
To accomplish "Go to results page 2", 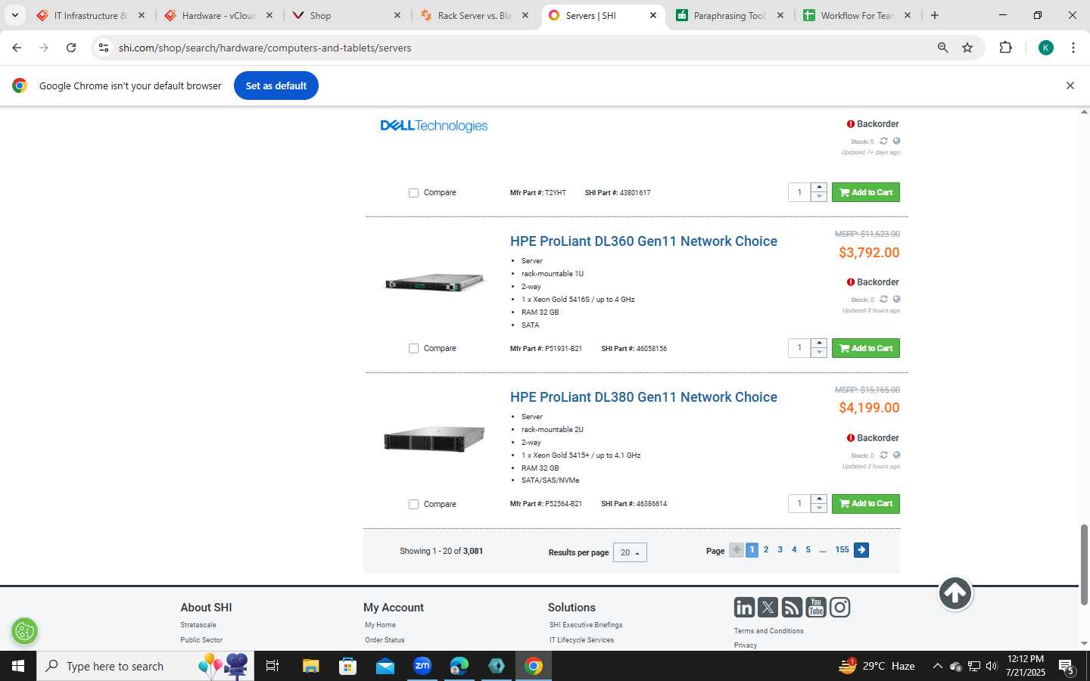I will (766, 550).
